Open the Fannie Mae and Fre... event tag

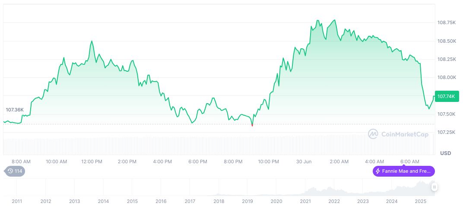pos(404,171)
